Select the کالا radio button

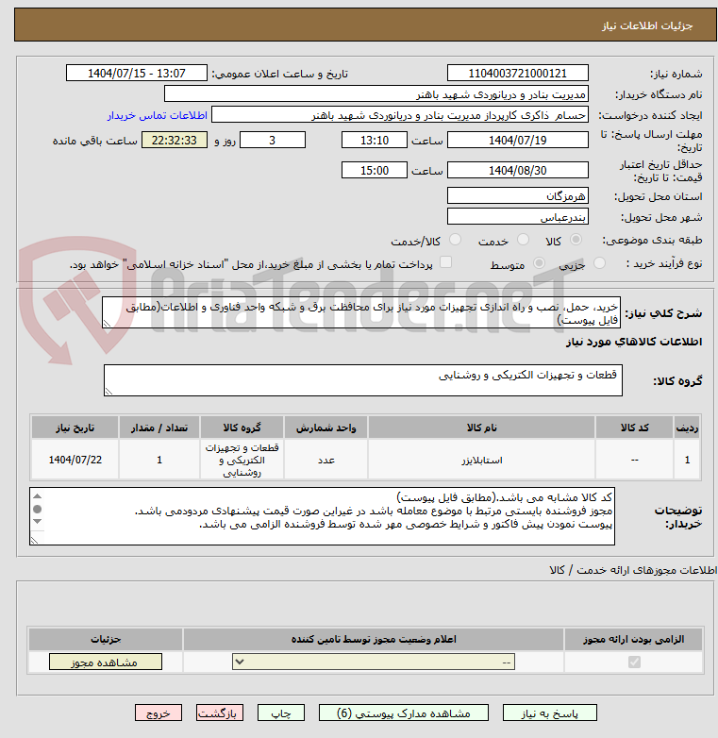coord(576,240)
